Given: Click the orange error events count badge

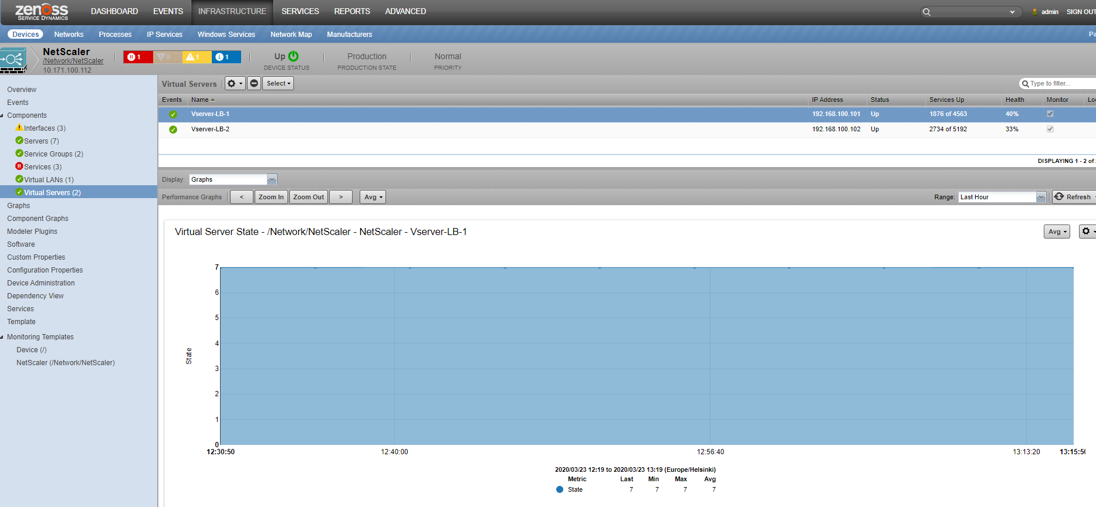Looking at the screenshot, I should click(167, 57).
